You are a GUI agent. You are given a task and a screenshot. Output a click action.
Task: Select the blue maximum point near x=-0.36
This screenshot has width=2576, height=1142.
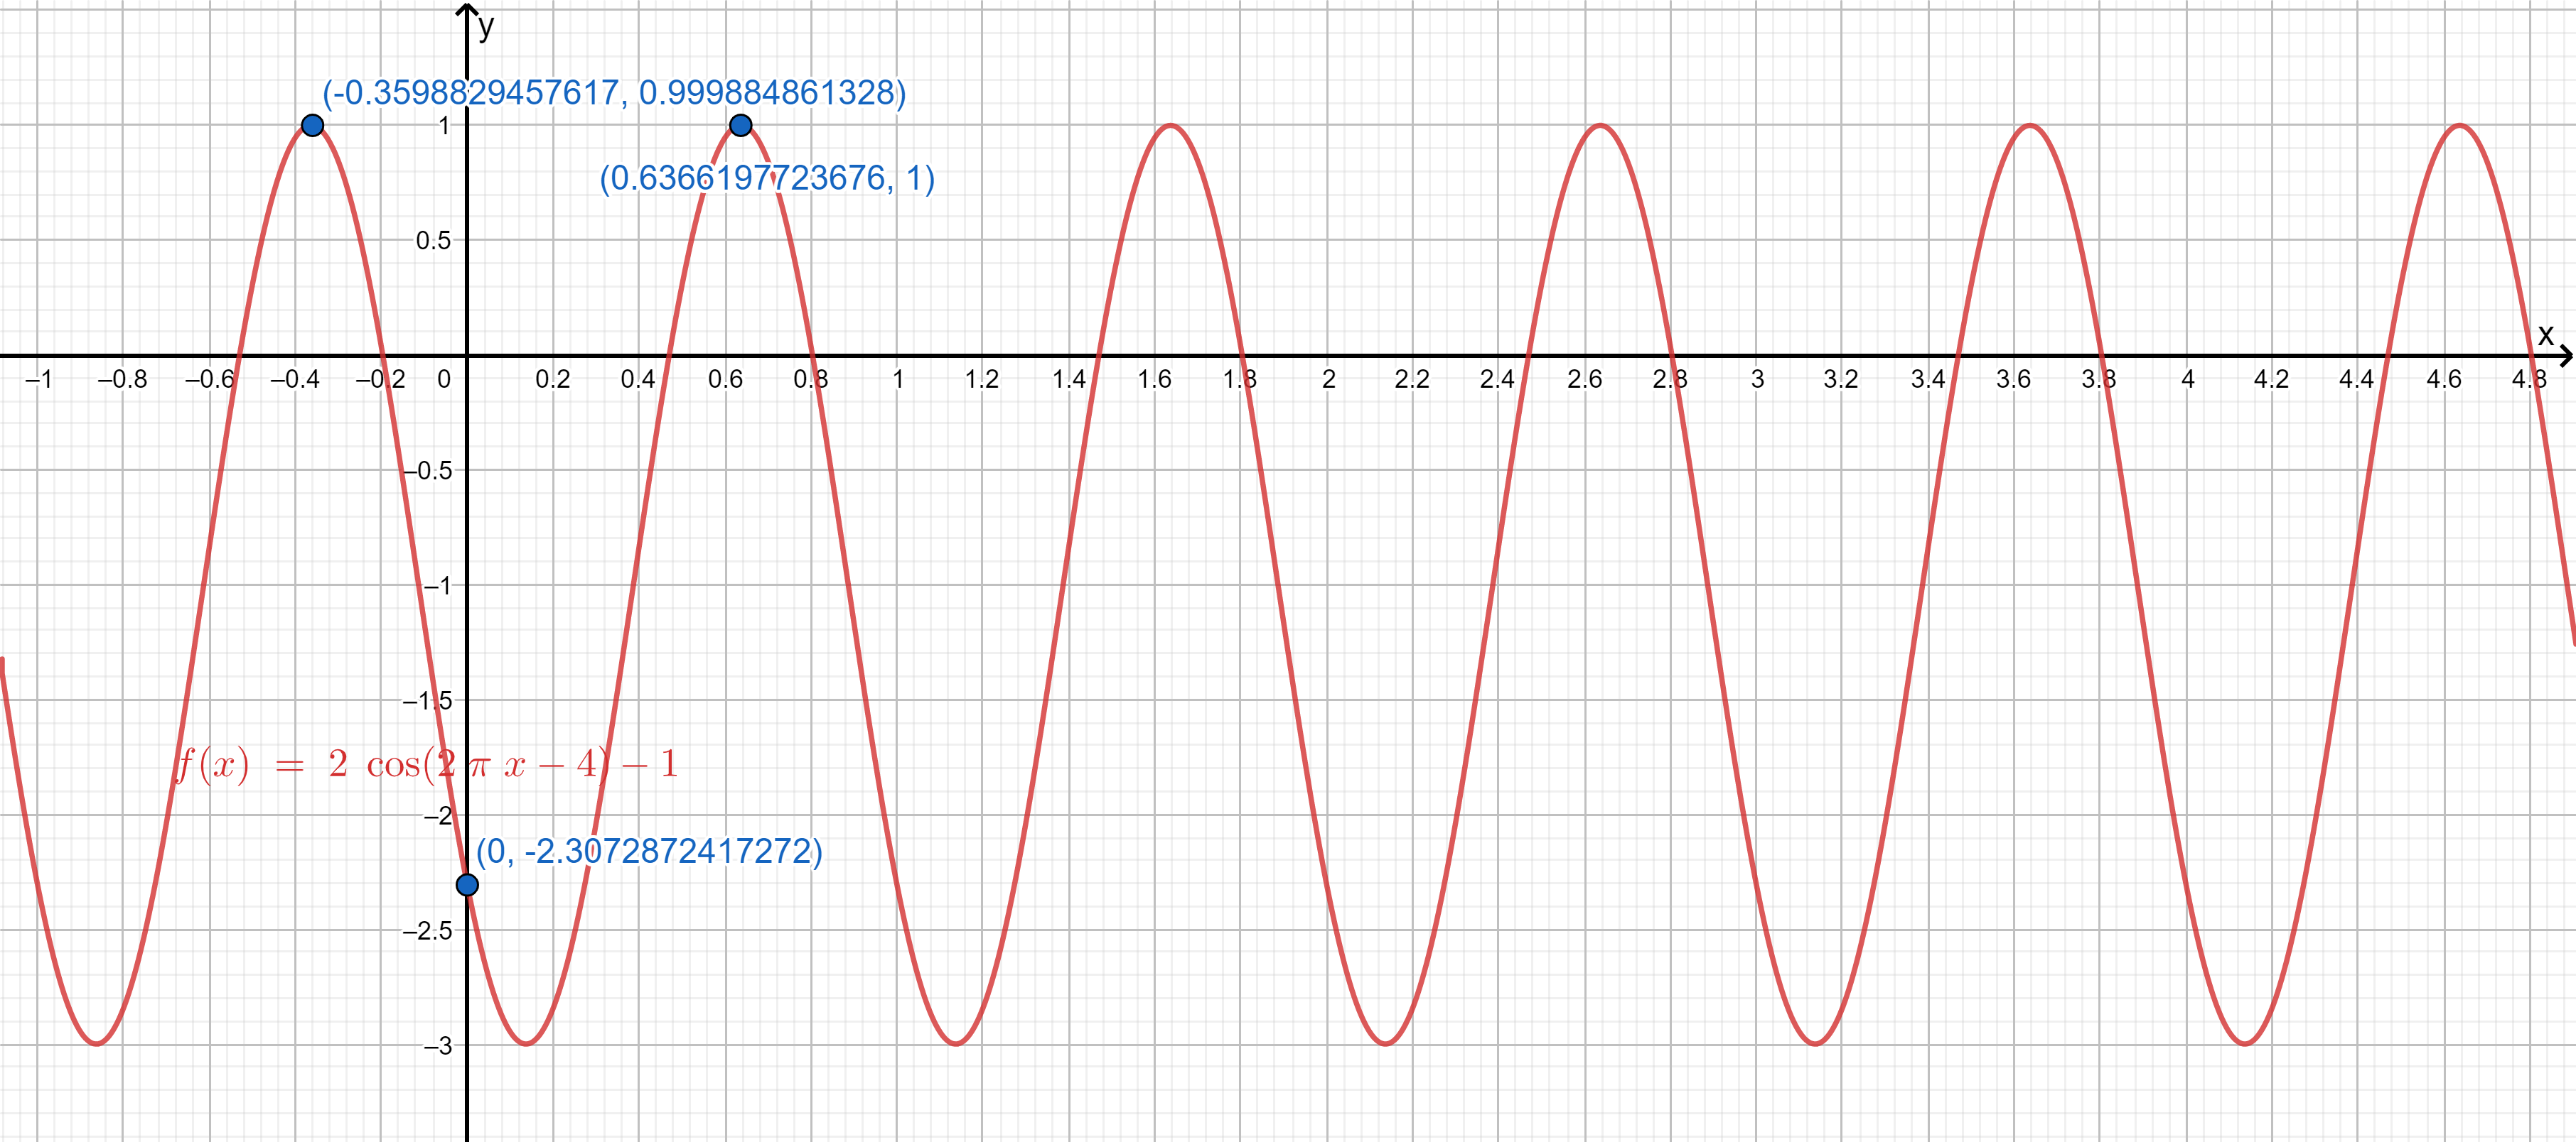tap(313, 126)
